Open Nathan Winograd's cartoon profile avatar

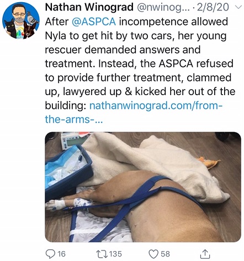coord(21,20)
